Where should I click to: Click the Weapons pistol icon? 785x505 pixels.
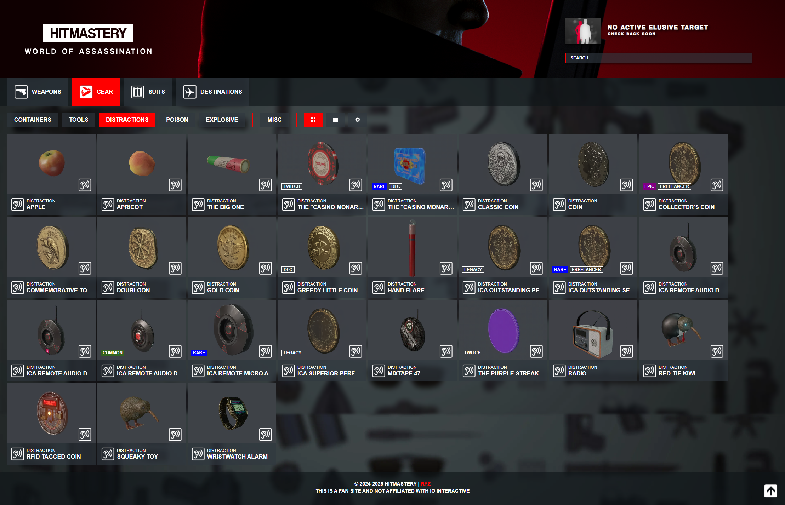click(x=21, y=92)
